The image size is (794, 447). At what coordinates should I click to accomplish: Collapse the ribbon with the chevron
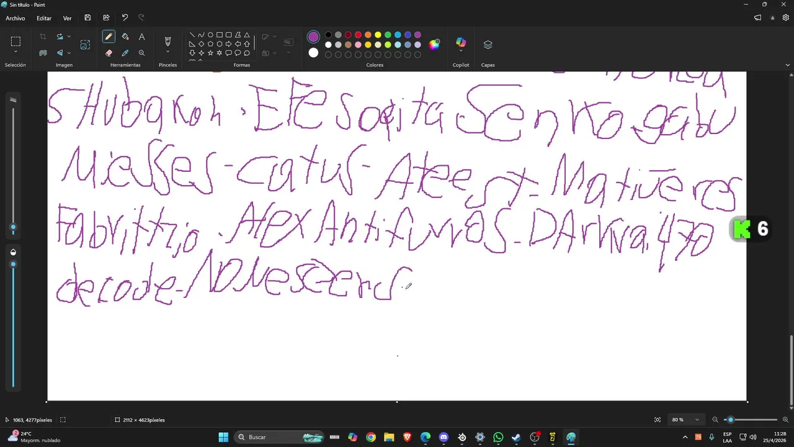[788, 65]
